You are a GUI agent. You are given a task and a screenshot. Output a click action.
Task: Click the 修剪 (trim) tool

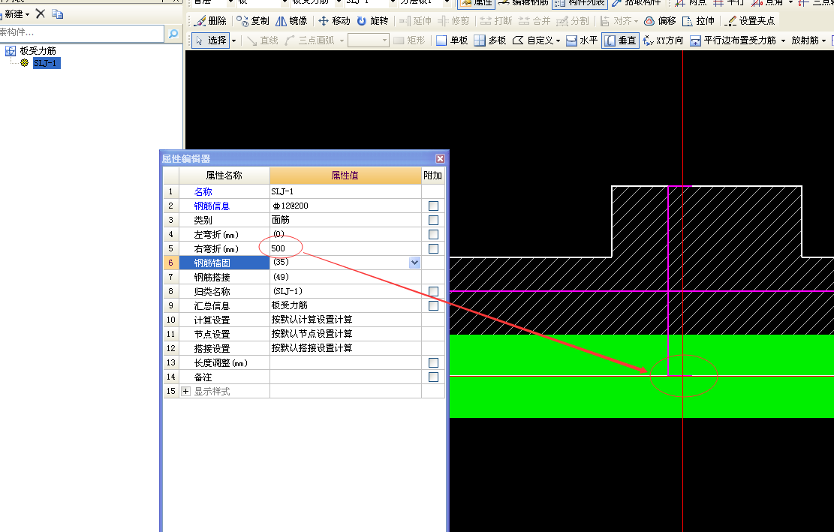click(453, 21)
